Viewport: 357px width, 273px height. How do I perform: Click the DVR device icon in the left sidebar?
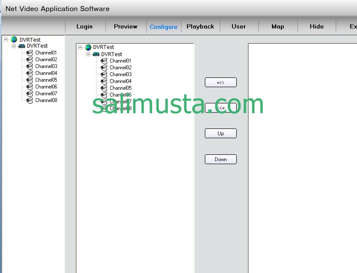[22, 46]
